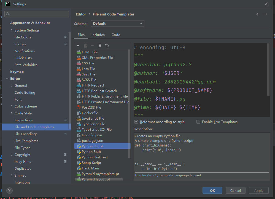Open Code Editing settings

(25, 93)
